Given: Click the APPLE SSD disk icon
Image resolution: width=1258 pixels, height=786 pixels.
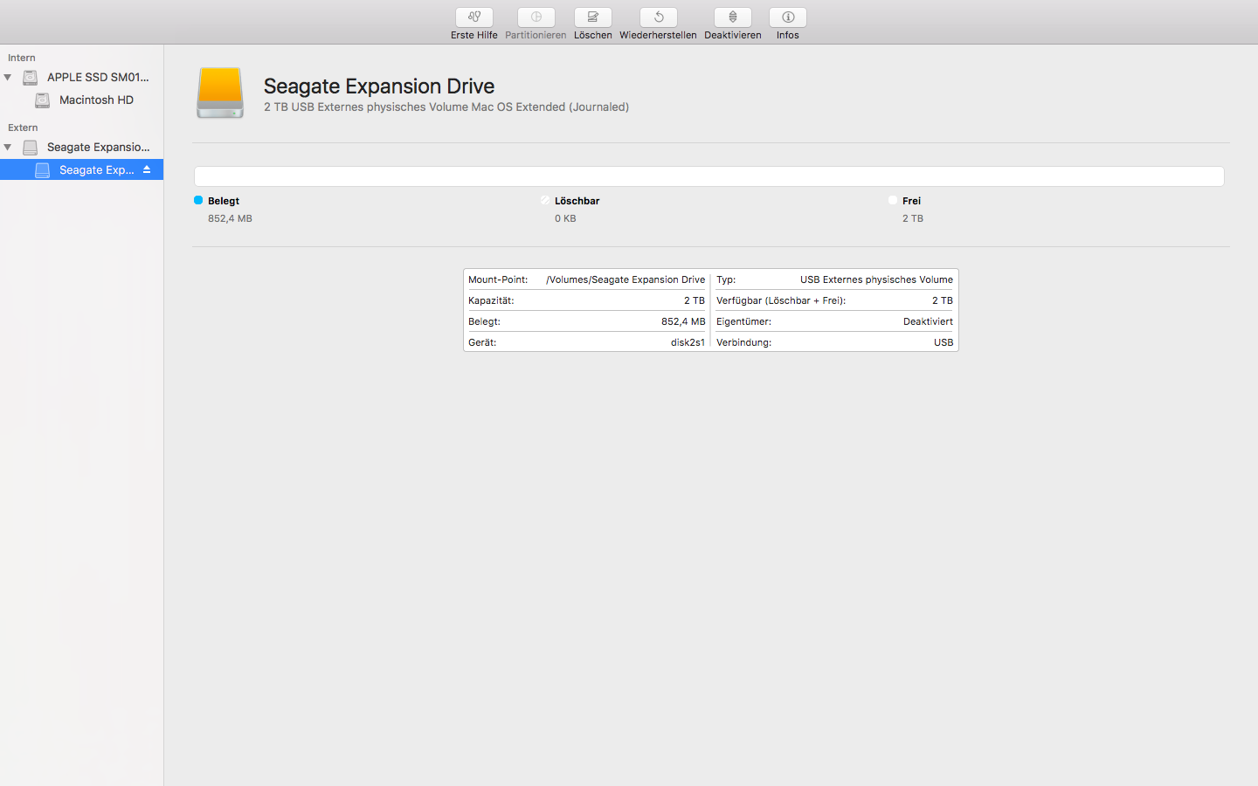Looking at the screenshot, I should (x=31, y=78).
